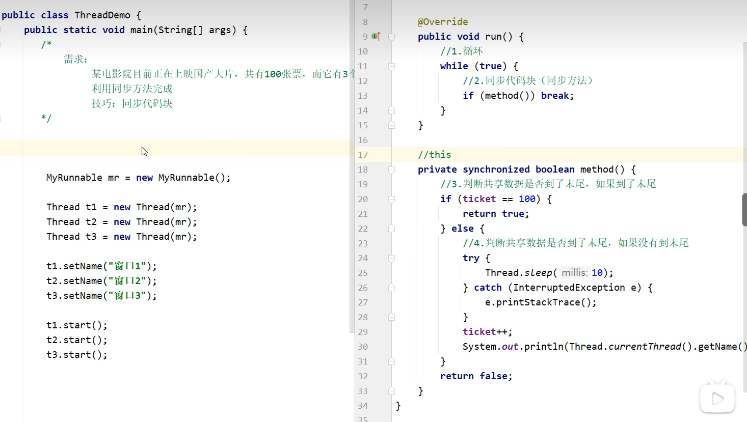Click line number 17 in the gutter
Image resolution: width=747 pixels, height=422 pixels.
(x=363, y=155)
